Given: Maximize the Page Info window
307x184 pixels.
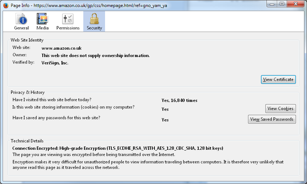Looking at the screenshot, I should [282, 4].
